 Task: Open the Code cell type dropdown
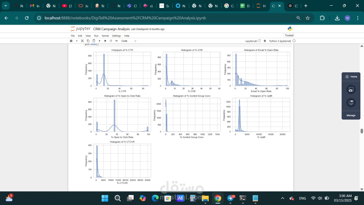(x=129, y=41)
